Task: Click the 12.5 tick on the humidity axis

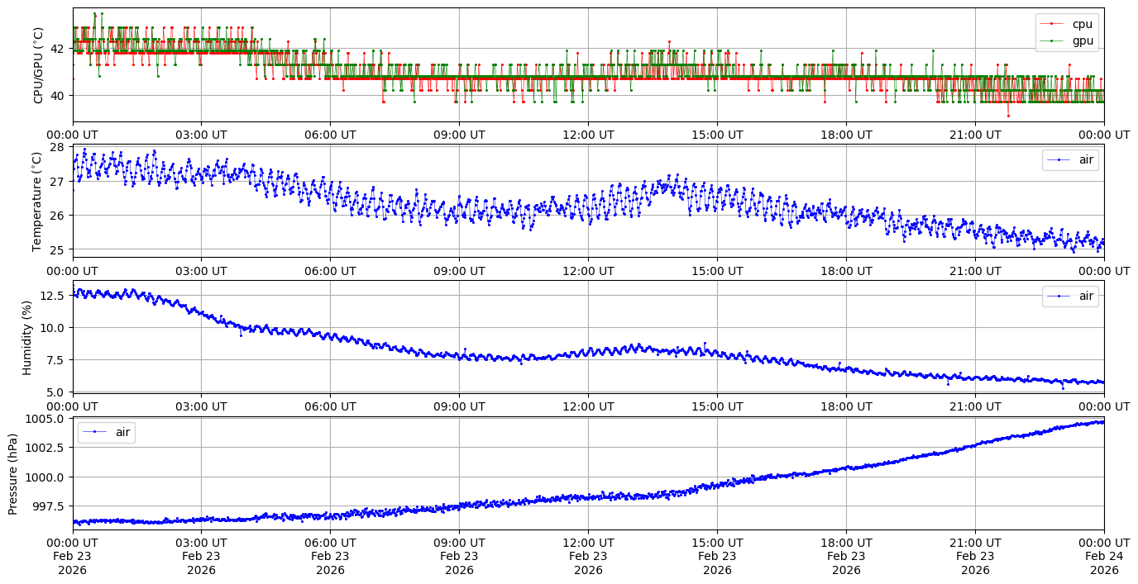Action: pyautogui.click(x=53, y=296)
